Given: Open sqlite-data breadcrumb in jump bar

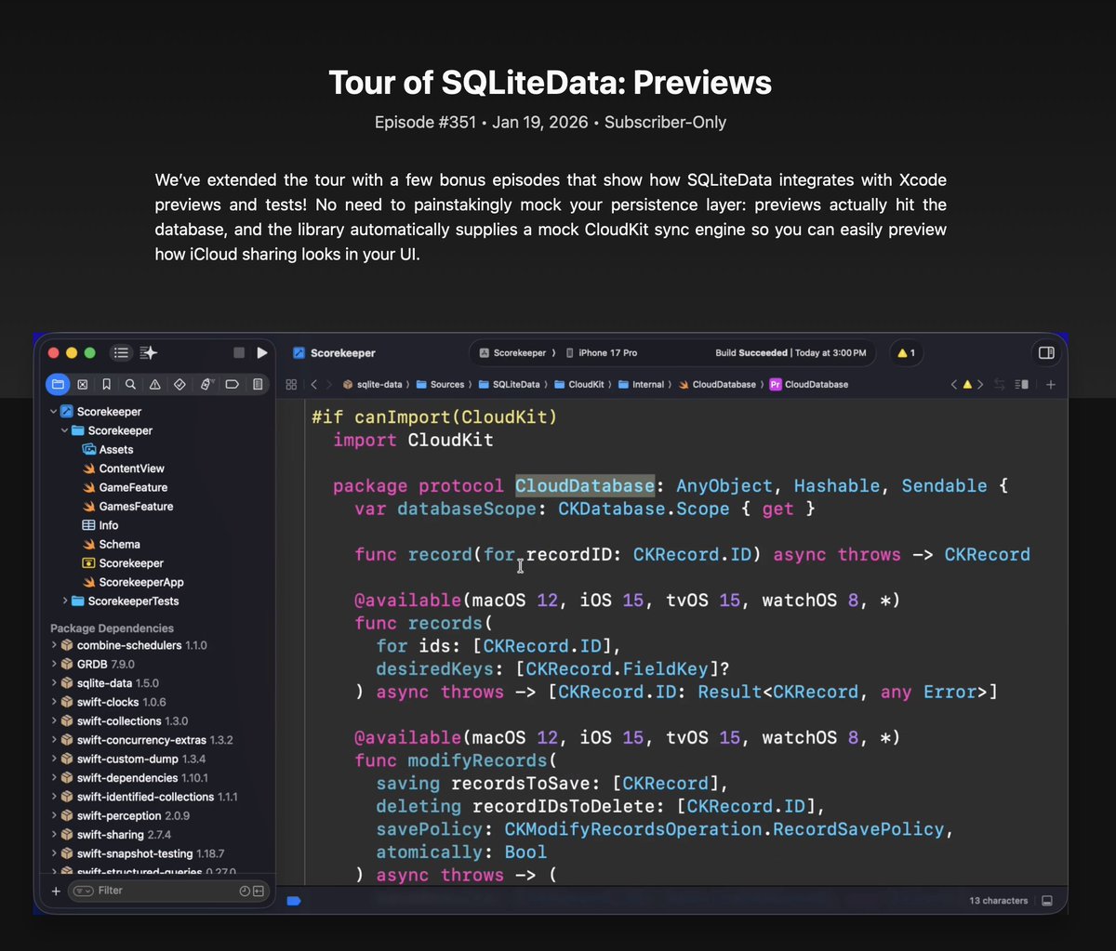Looking at the screenshot, I should 372,384.
